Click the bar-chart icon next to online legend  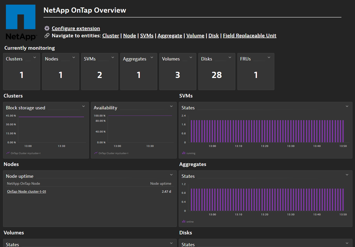[183, 222]
